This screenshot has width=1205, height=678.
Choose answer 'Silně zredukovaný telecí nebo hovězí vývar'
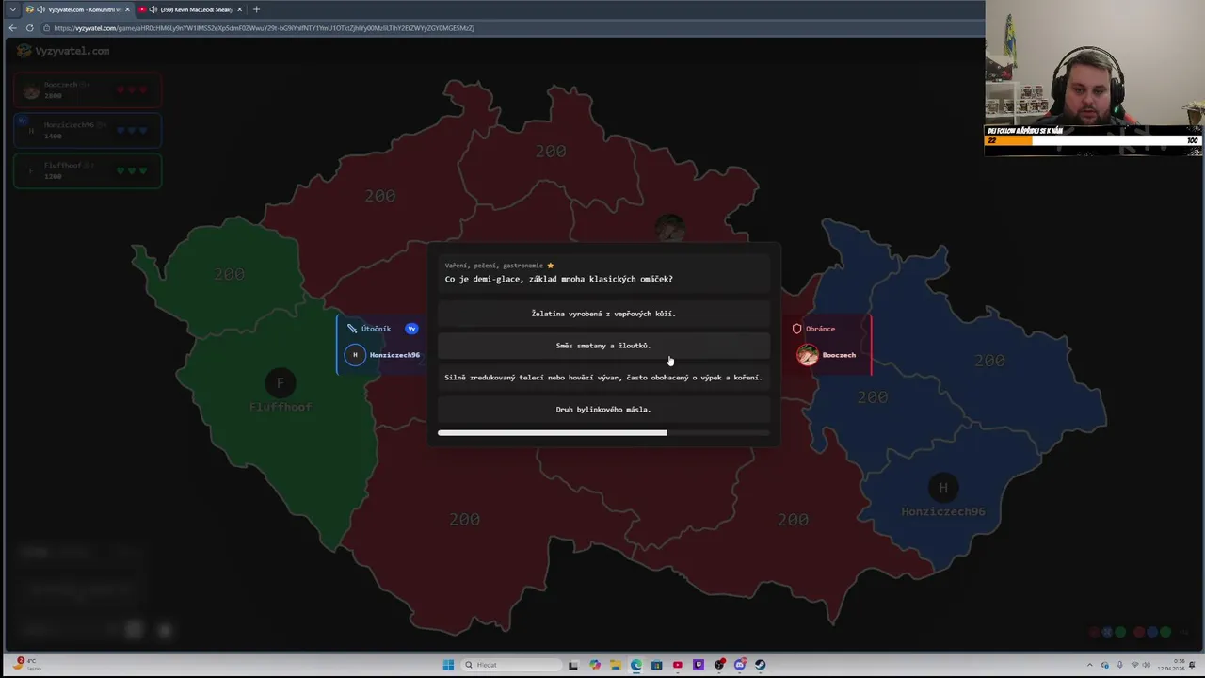pyautogui.click(x=603, y=378)
